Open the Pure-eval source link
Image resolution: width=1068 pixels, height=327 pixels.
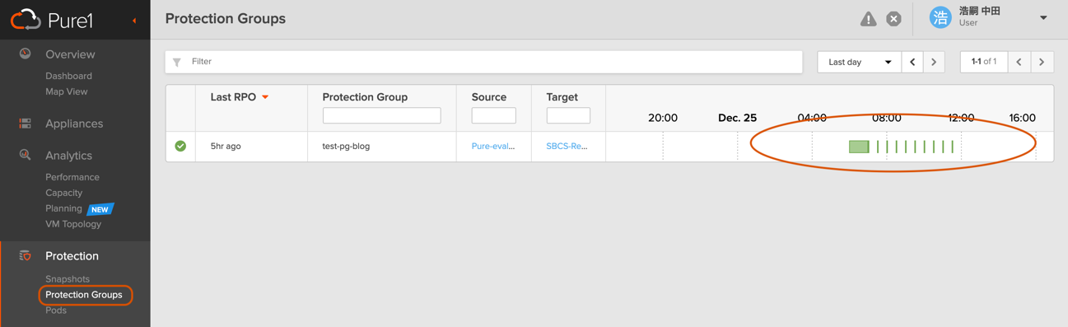(x=493, y=147)
